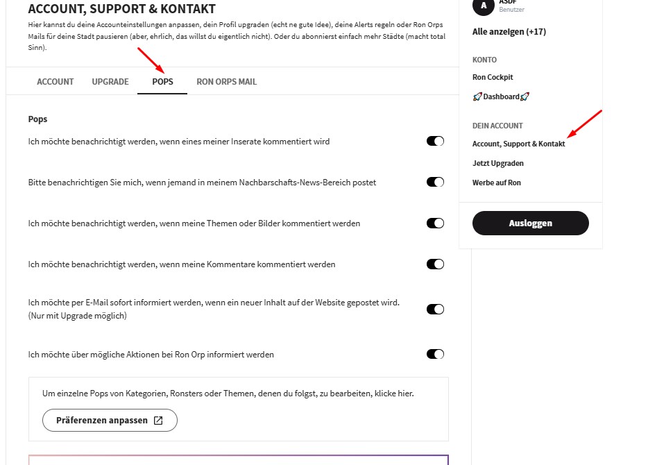
Task: Toggle Ron Orp Aktionen information switch
Action: tap(435, 355)
